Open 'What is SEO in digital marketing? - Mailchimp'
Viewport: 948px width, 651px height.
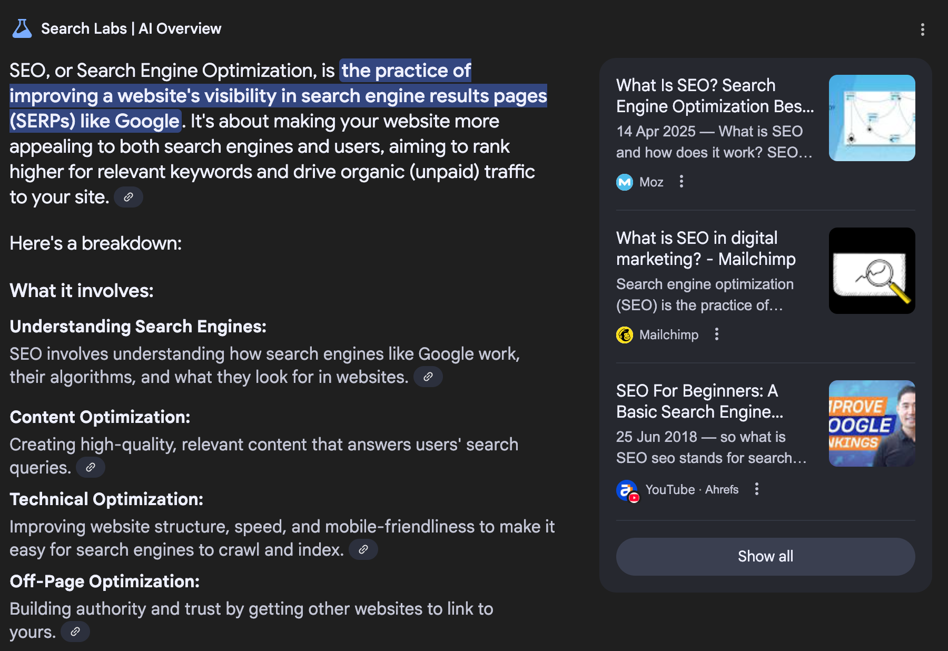coord(706,249)
